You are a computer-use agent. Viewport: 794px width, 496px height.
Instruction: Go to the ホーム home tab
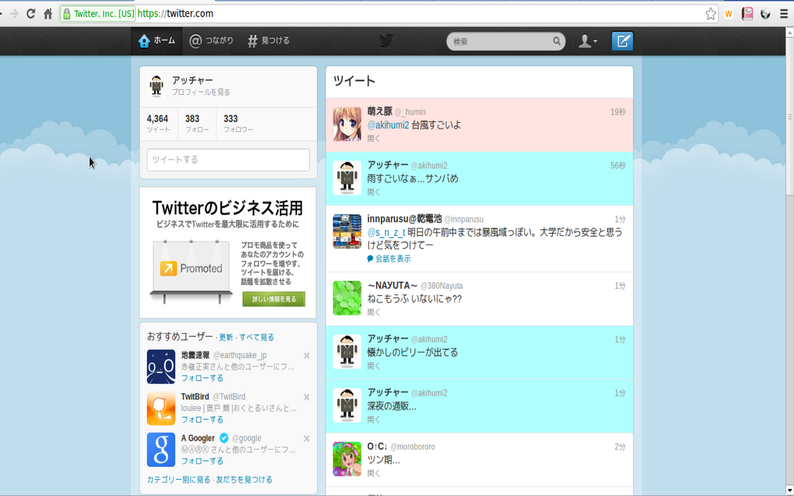(x=157, y=41)
